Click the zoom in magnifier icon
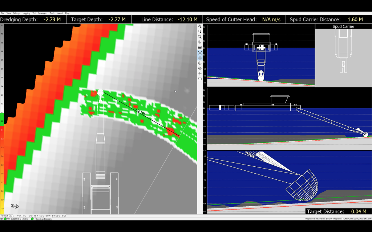The image size is (372, 232). pos(200,26)
